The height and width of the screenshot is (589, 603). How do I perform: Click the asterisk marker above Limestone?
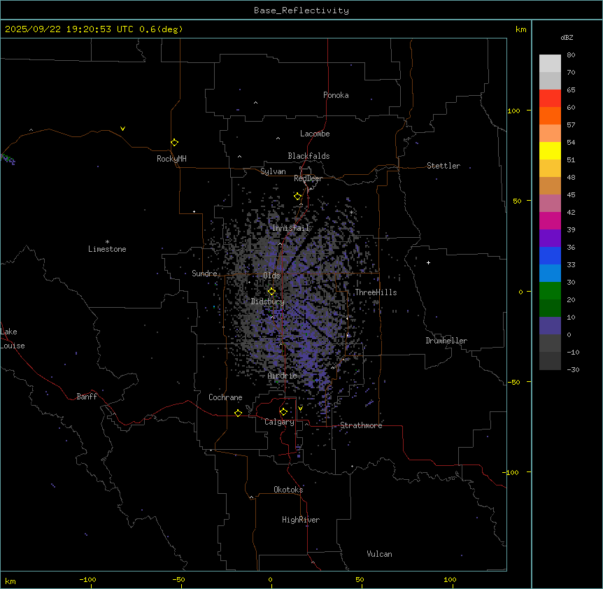pyautogui.click(x=107, y=241)
